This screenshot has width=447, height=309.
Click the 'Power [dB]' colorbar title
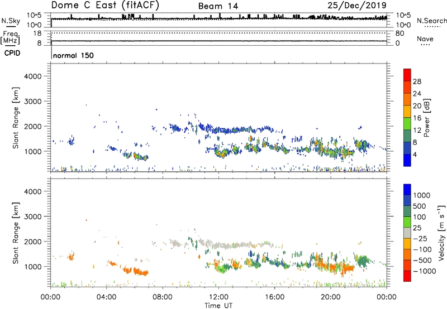[x=426, y=118]
